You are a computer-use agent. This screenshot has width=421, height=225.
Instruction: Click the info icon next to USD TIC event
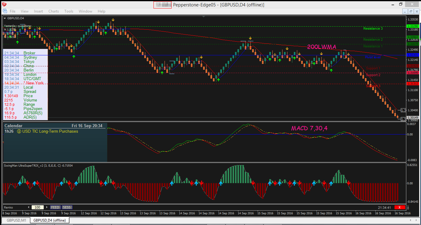19,131
